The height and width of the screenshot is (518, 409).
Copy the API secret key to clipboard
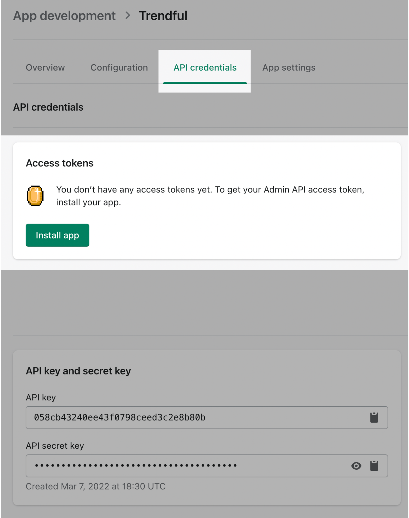(x=374, y=466)
